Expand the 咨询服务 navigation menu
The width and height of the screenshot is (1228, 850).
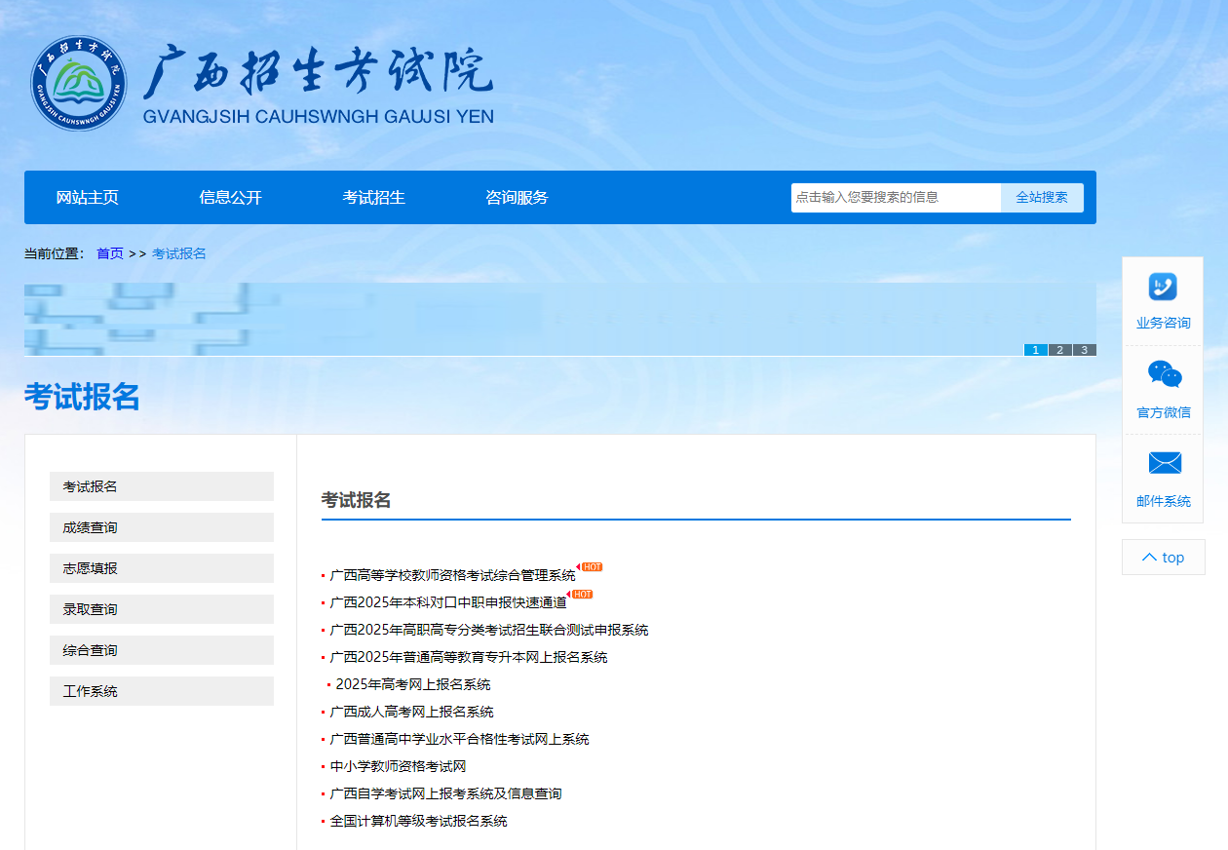click(x=516, y=197)
